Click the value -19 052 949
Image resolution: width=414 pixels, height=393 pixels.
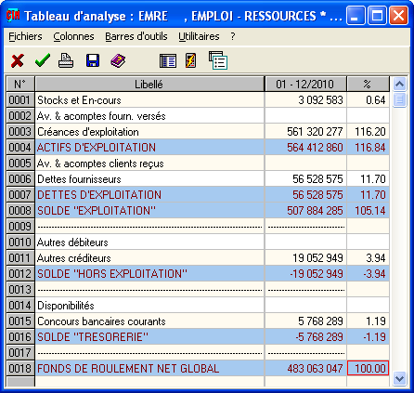[x=317, y=274]
